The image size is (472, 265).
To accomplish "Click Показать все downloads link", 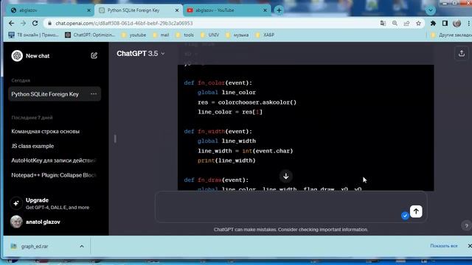I will coord(444,246).
